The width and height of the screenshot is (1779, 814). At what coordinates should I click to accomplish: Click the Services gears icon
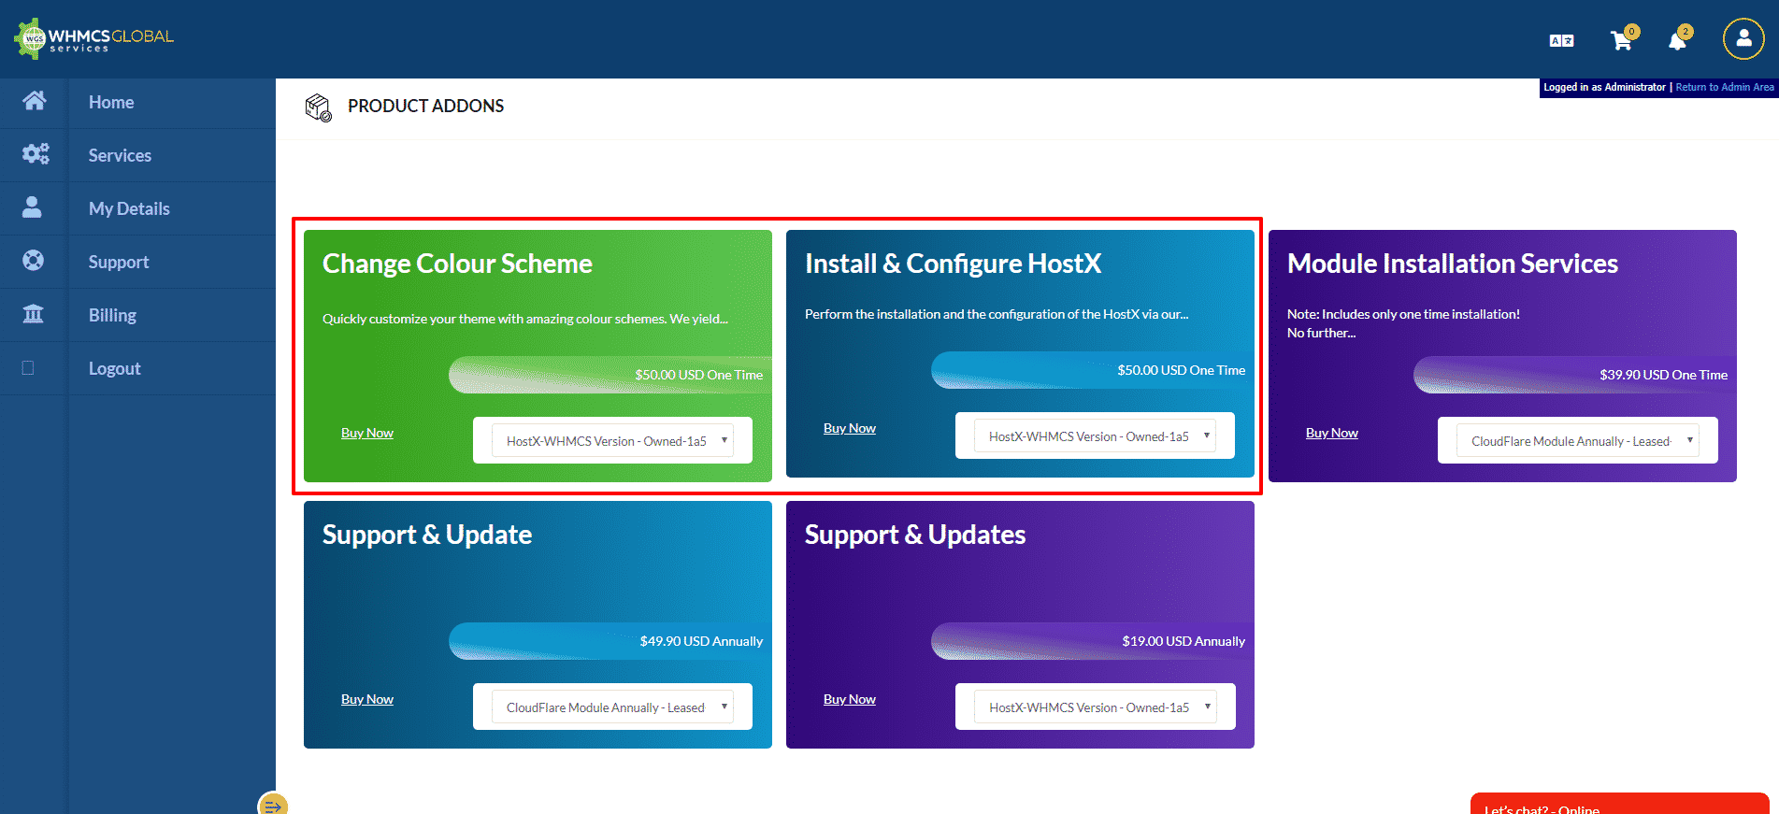click(35, 154)
